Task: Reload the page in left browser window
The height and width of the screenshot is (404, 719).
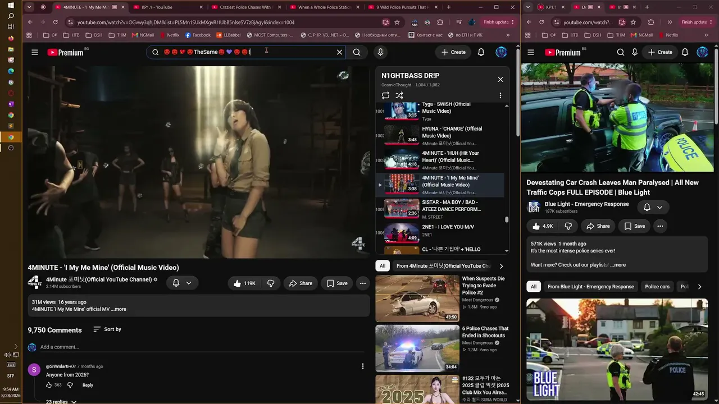Action: click(x=55, y=22)
